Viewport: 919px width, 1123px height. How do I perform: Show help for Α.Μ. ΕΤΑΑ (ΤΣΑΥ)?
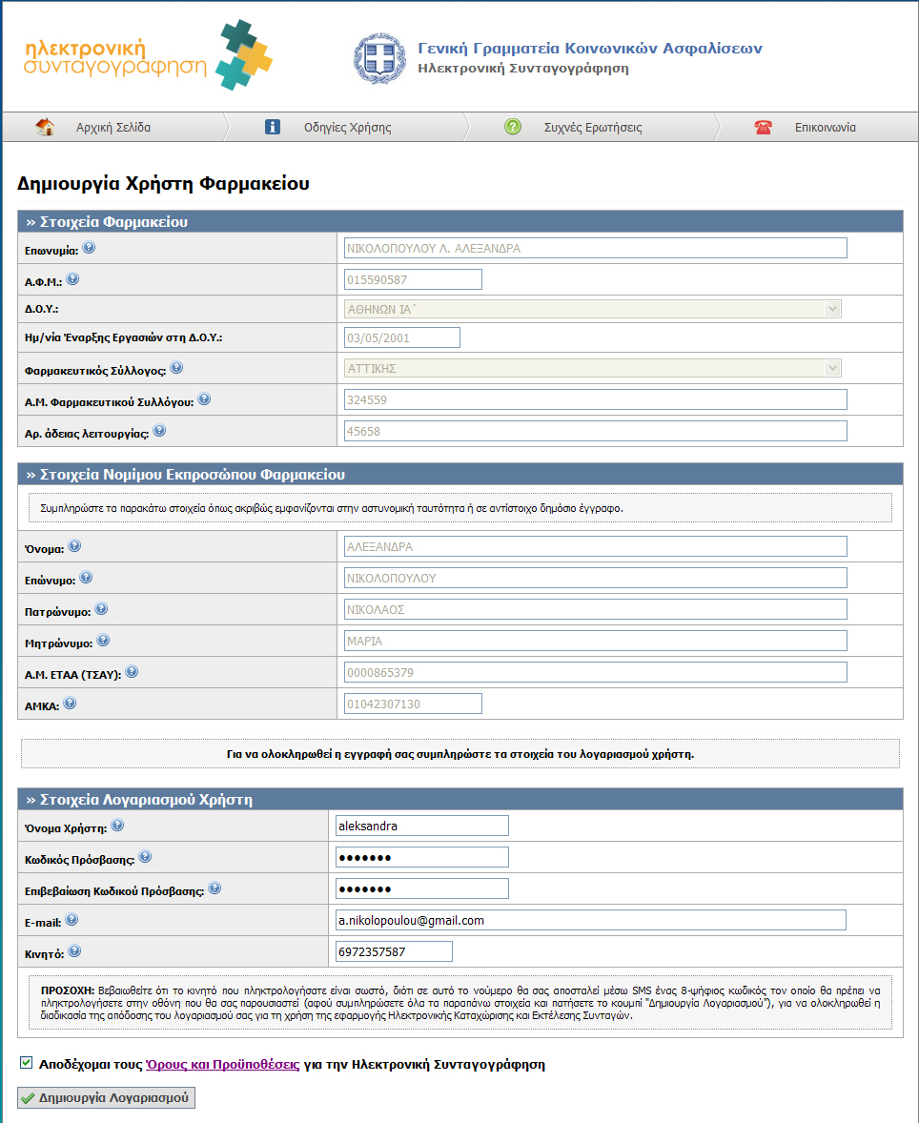point(132,672)
